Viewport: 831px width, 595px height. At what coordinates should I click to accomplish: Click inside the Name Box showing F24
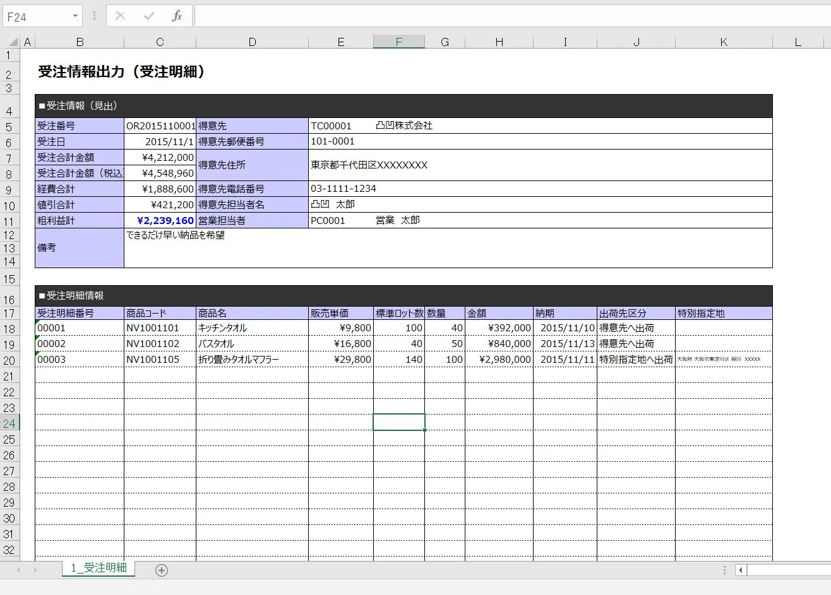pyautogui.click(x=35, y=17)
